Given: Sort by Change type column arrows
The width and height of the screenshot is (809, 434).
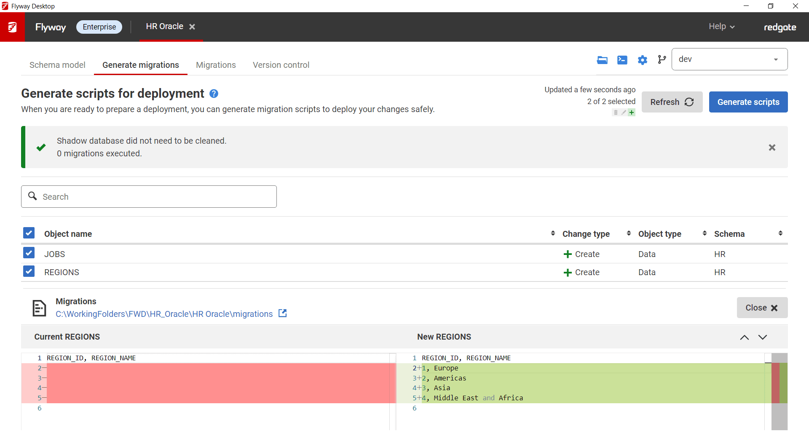Looking at the screenshot, I should coord(629,233).
